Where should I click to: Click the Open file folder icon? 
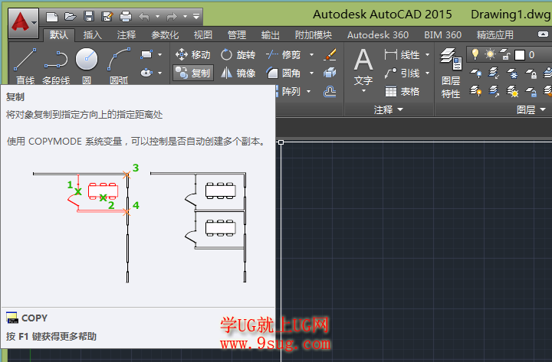tap(71, 17)
